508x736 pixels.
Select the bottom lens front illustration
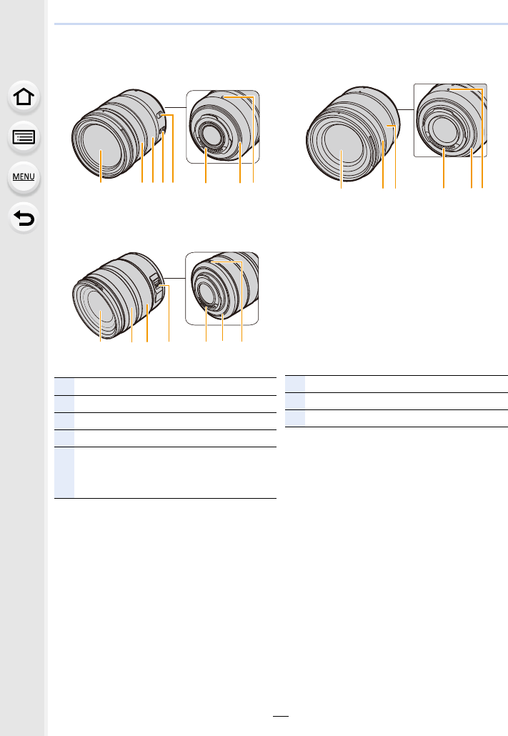tap(119, 296)
